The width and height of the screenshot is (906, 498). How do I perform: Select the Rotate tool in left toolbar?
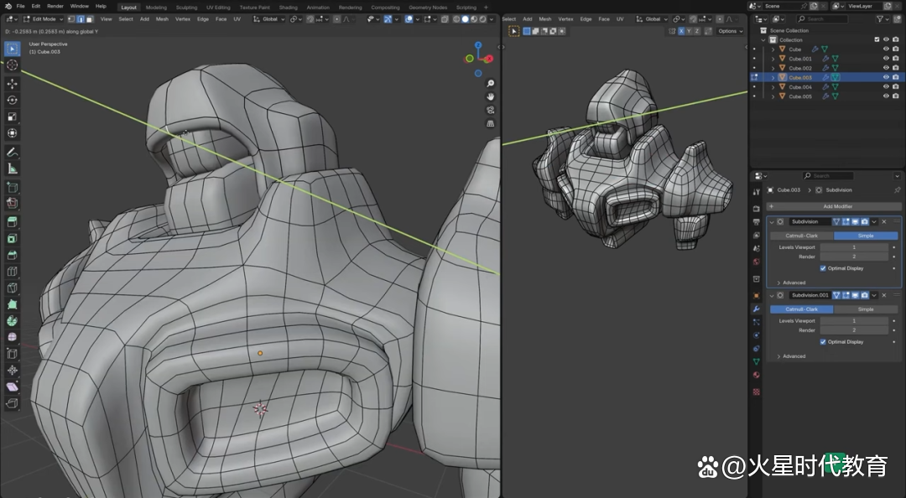(13, 100)
